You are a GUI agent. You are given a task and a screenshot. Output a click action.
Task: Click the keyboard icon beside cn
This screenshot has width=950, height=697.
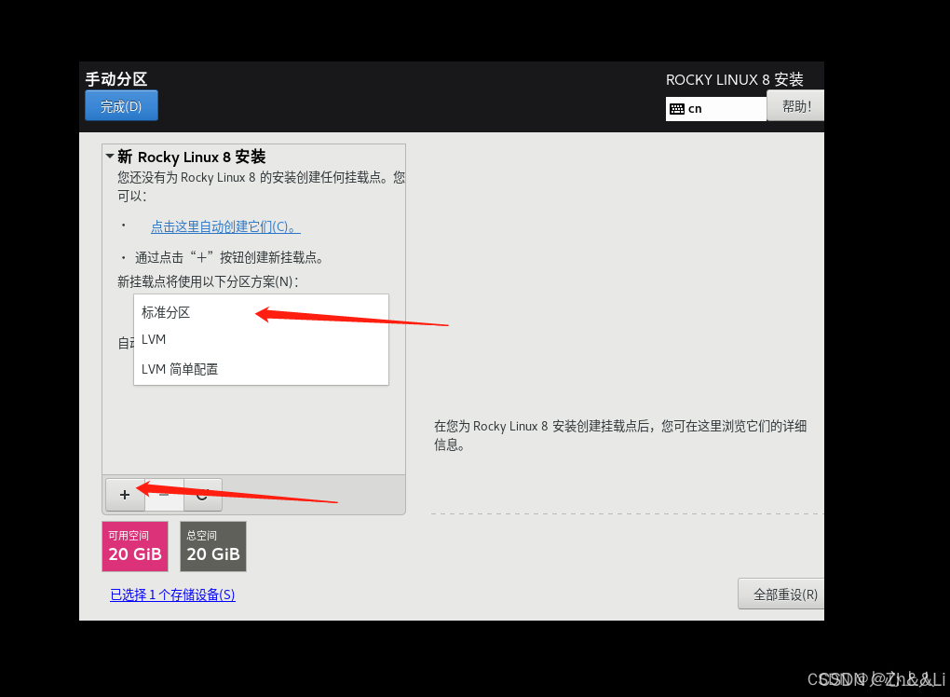tap(677, 109)
